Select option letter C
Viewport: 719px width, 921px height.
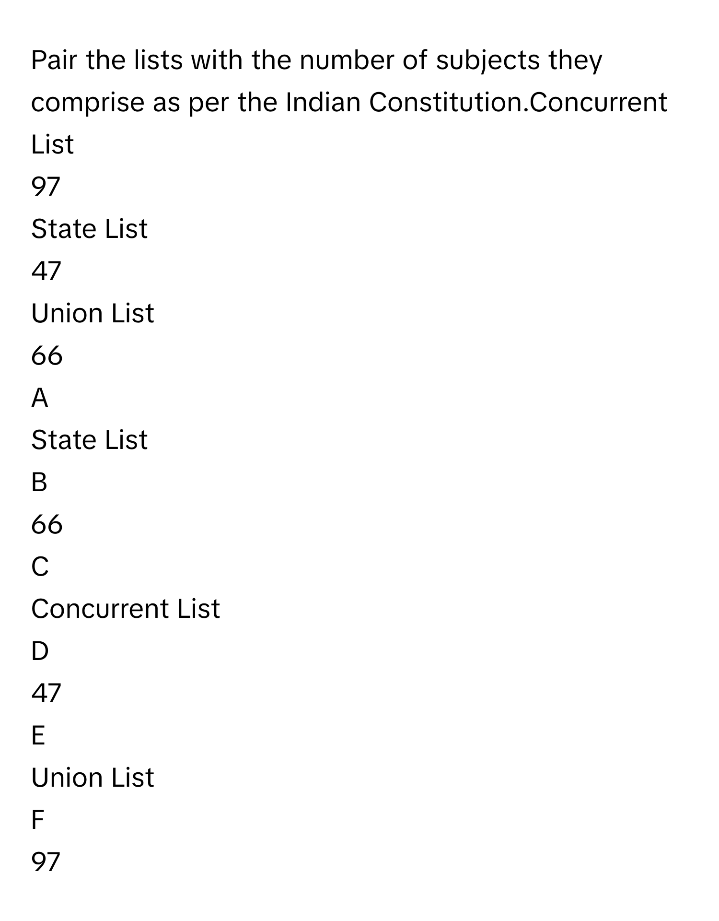40,567
